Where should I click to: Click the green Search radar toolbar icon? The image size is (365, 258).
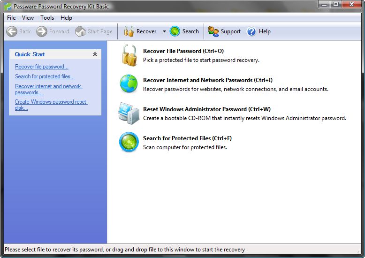[x=175, y=31]
